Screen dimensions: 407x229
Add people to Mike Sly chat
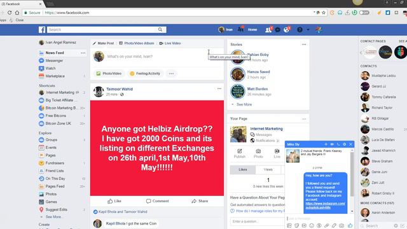click(x=326, y=144)
